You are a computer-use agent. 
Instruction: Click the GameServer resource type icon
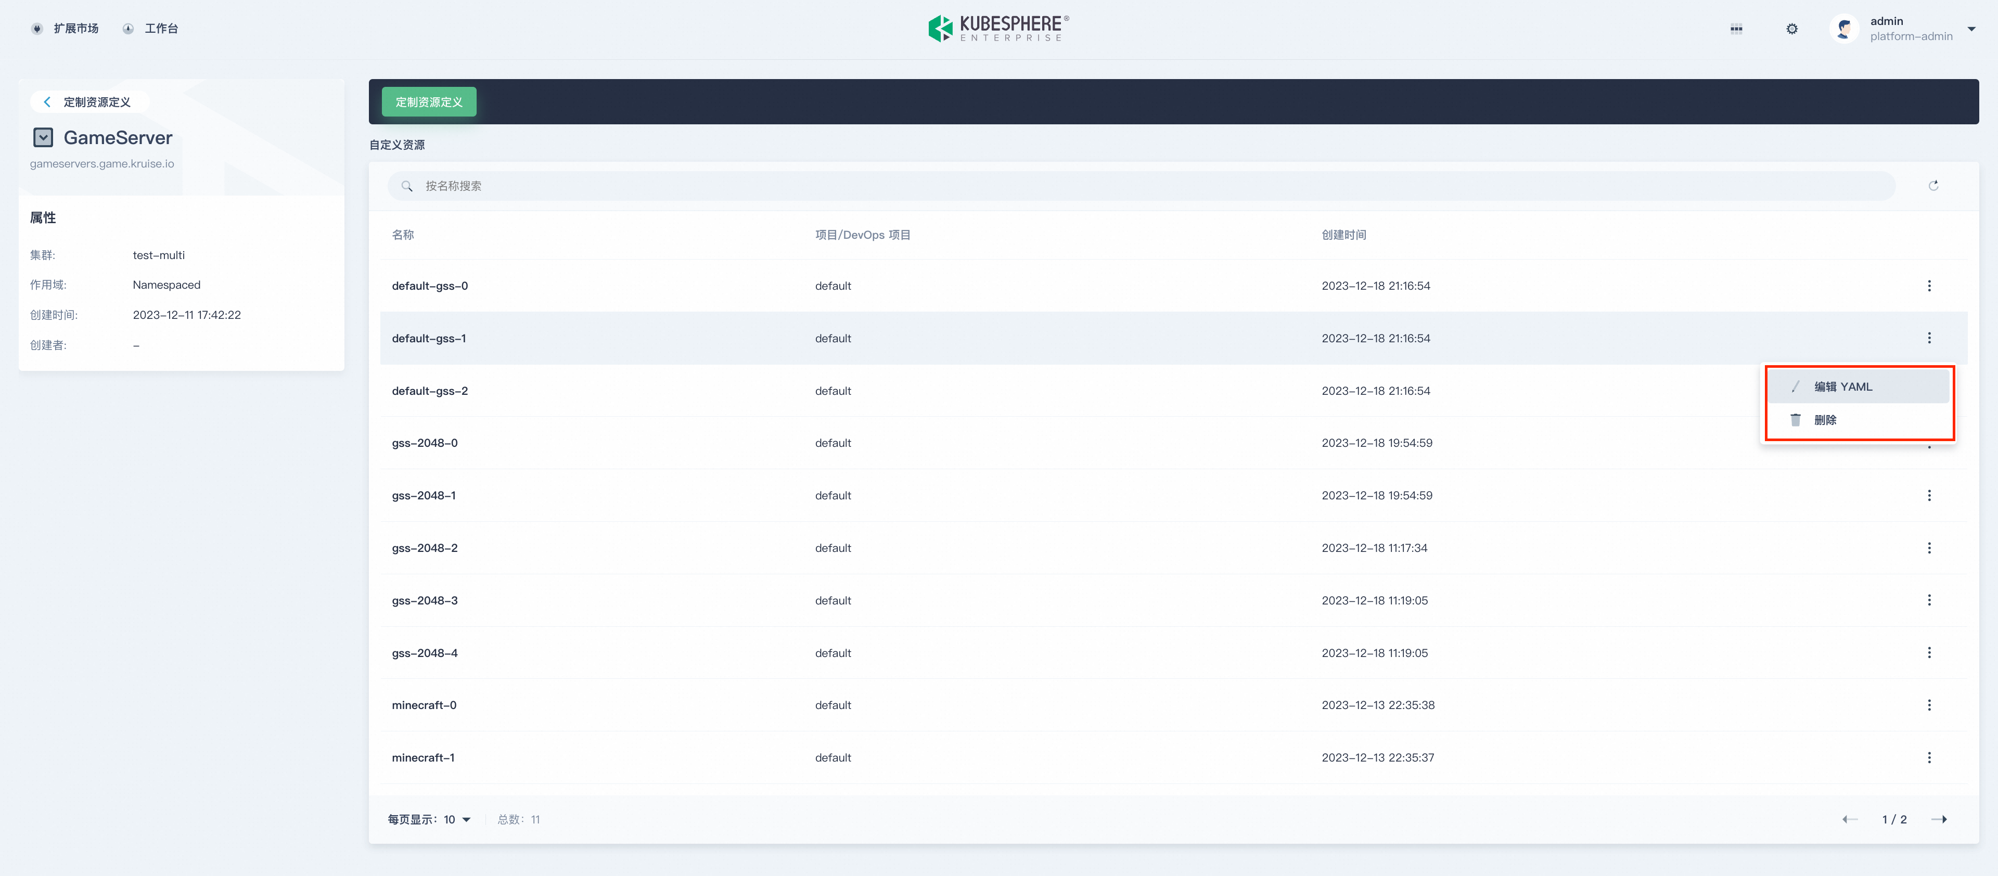pyautogui.click(x=43, y=138)
